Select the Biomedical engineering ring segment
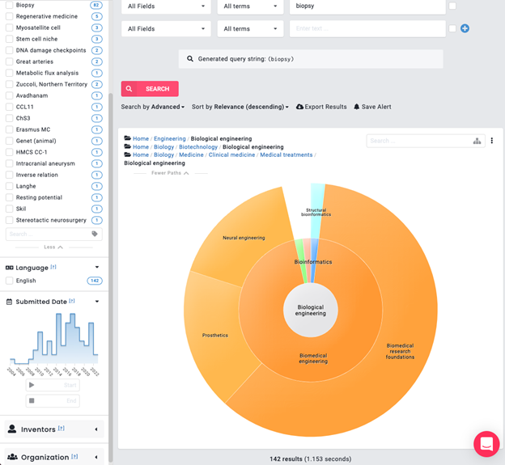Image resolution: width=505 pixels, height=465 pixels. pos(313,358)
